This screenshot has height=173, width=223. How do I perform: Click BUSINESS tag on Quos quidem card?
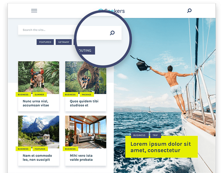click(70, 94)
